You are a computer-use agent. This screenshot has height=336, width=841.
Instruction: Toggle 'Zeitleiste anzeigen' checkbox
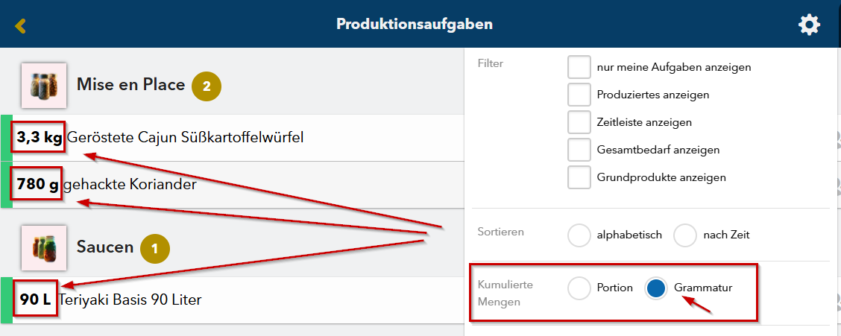(579, 122)
